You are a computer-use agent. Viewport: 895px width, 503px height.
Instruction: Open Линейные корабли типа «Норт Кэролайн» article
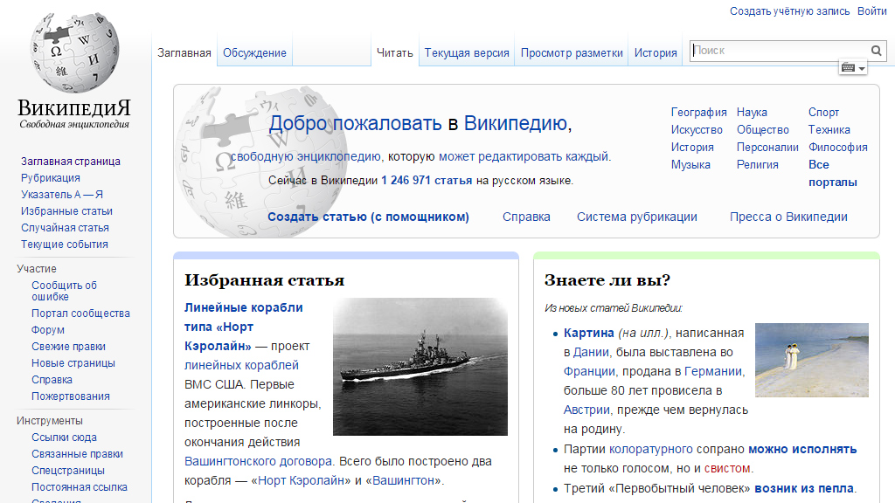tap(244, 327)
